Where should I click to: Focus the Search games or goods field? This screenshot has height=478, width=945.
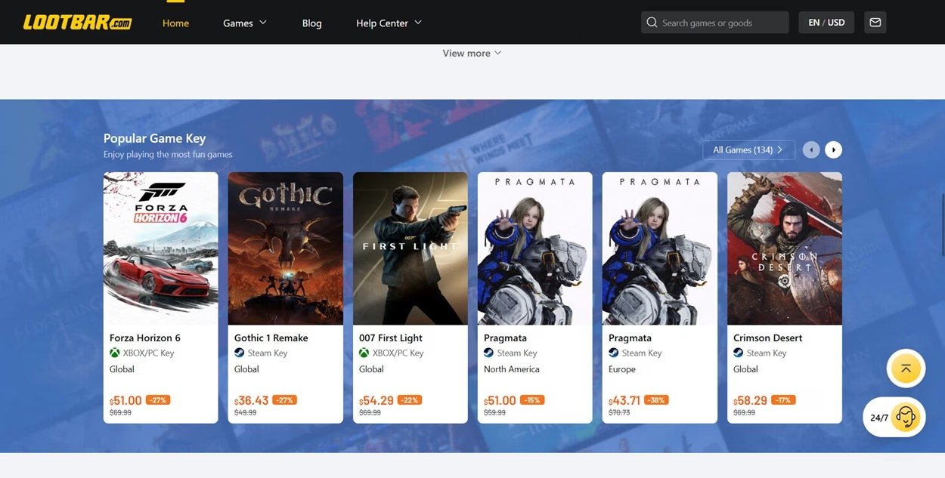click(714, 23)
